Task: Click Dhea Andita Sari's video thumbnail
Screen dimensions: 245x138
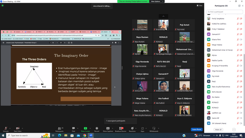Action: pos(185,37)
